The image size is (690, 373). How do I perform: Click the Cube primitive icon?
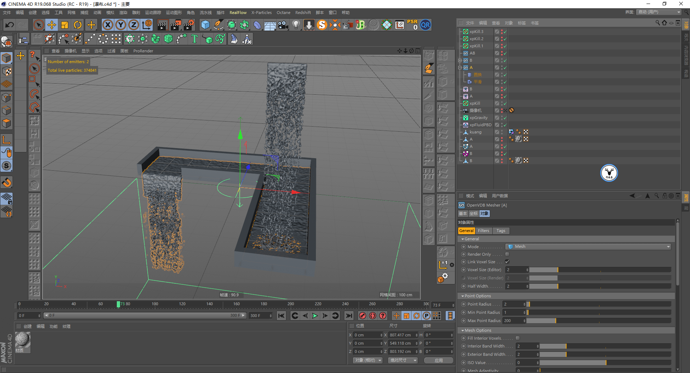(205, 25)
